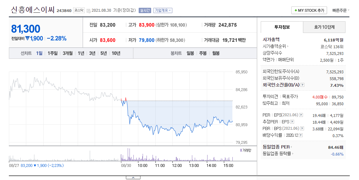
Task: Open help icon next to PBR BPS(2021.06)
Action: tap(302, 129)
